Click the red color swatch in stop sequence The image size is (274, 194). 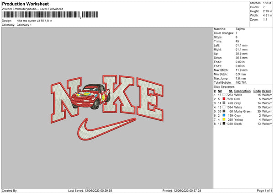point(224,99)
